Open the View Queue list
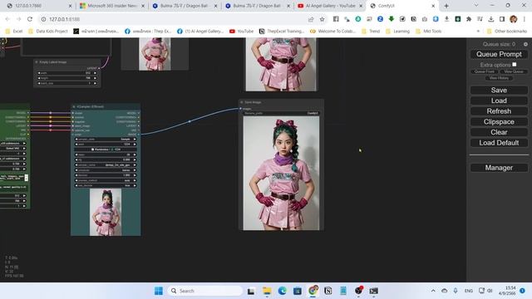The width and height of the screenshot is (532, 299). pos(514,71)
